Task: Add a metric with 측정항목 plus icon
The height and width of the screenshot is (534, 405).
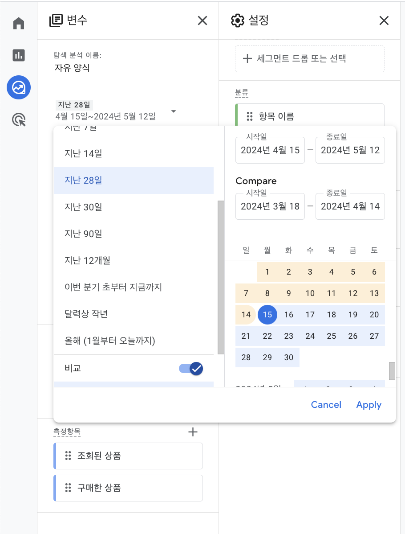Action: click(193, 432)
